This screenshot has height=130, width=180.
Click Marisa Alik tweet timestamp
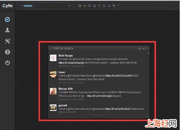(x=71, y=100)
